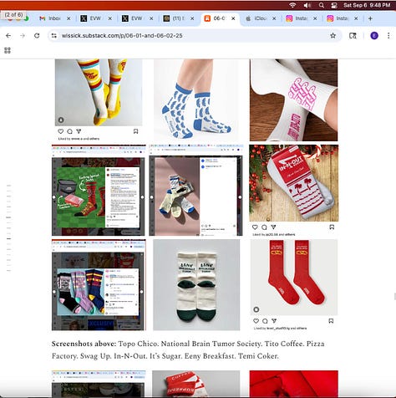Share icon under In-N-Out socks post
This screenshot has width=396, height=398.
pyautogui.click(x=273, y=227)
